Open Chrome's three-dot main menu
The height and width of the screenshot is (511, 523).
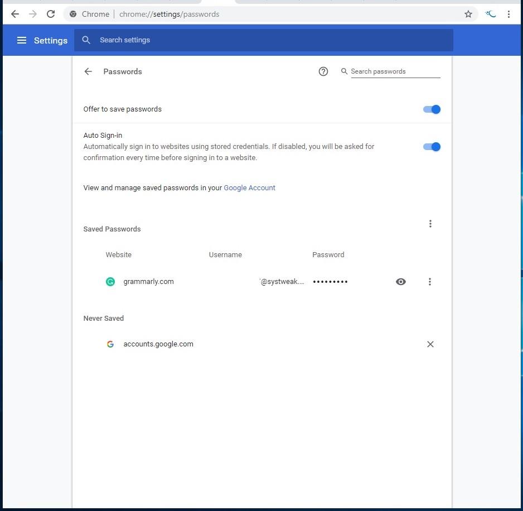(509, 14)
